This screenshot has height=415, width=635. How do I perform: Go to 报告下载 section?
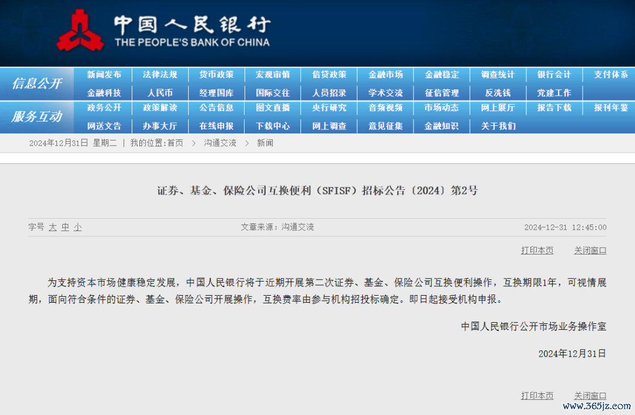coord(554,108)
